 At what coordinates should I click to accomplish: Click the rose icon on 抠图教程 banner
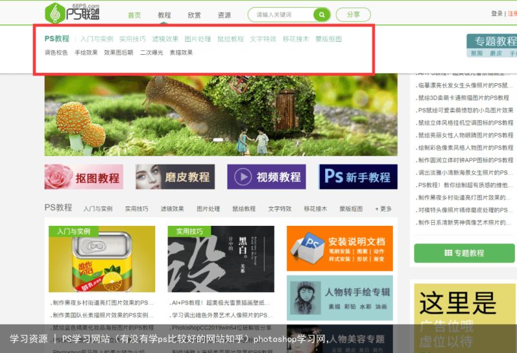click(58, 177)
